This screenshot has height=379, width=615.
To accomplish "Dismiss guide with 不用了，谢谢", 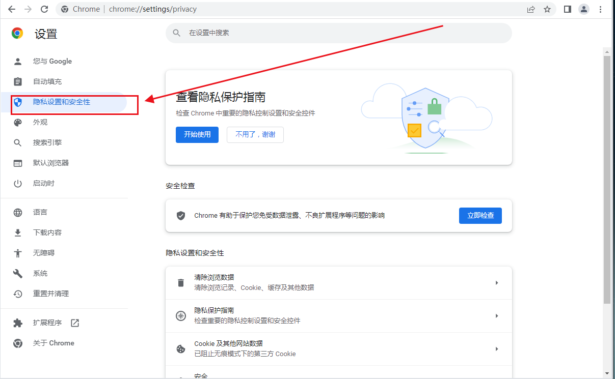I will pos(255,135).
